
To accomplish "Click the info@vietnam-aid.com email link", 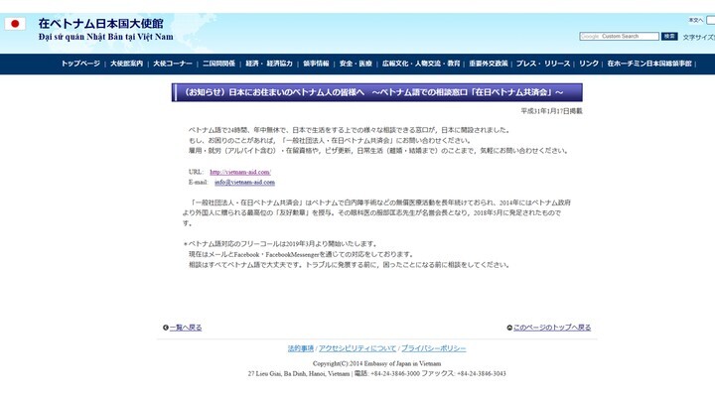I will coord(245,182).
